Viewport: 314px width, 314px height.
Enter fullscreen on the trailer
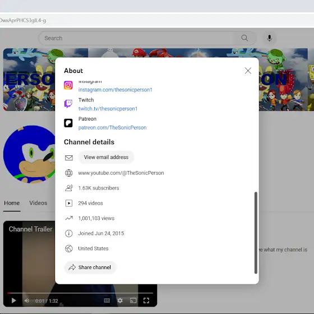[x=146, y=301]
